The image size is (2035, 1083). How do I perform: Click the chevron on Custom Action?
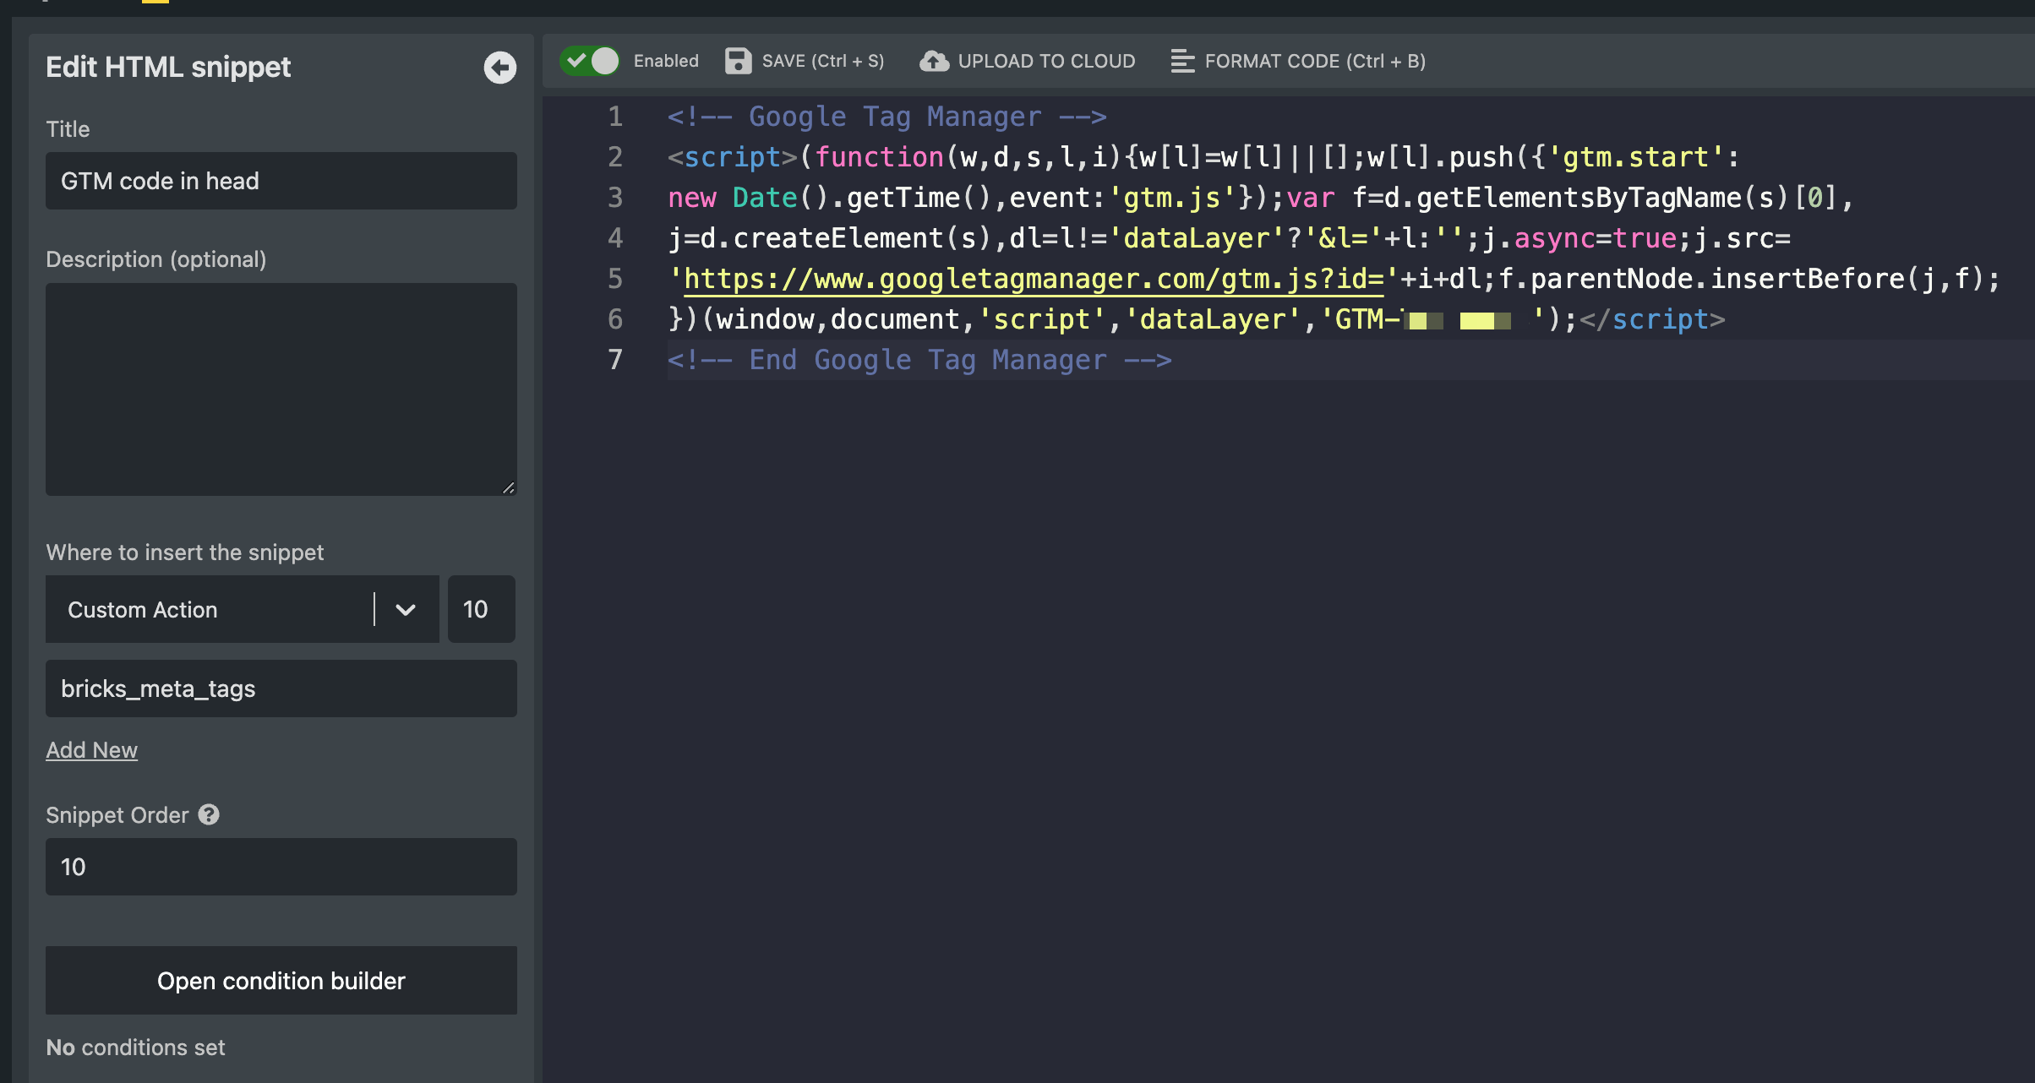(x=405, y=609)
